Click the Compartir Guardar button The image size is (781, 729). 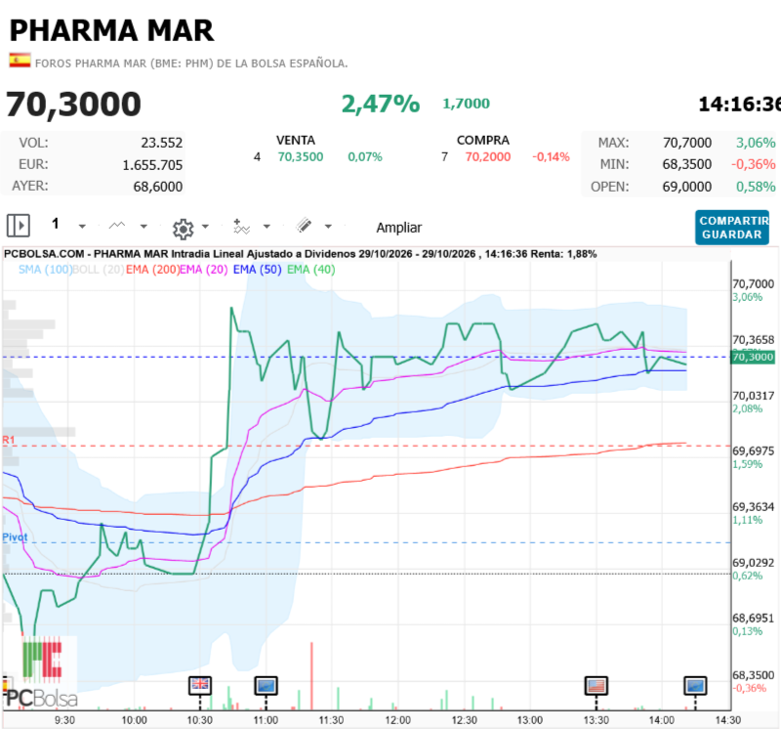click(732, 228)
